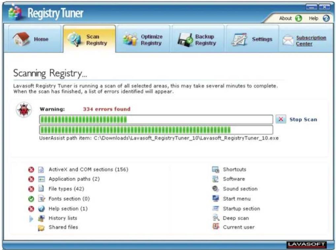Click red error status beside Application paths
Viewport: 336px width, 250px height.
point(31,179)
